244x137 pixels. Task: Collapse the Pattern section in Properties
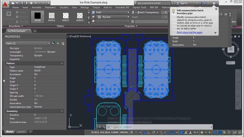click(62, 64)
